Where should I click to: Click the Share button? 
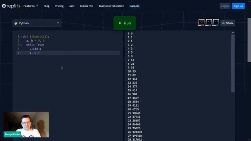point(227,23)
